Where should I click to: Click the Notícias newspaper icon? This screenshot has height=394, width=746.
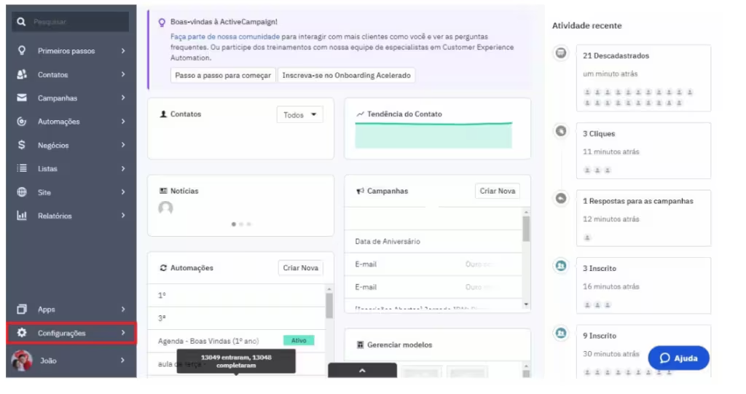click(x=163, y=191)
